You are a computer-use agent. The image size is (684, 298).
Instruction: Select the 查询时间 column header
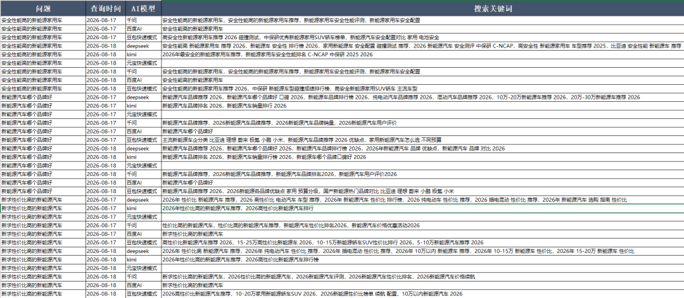[x=106, y=8]
